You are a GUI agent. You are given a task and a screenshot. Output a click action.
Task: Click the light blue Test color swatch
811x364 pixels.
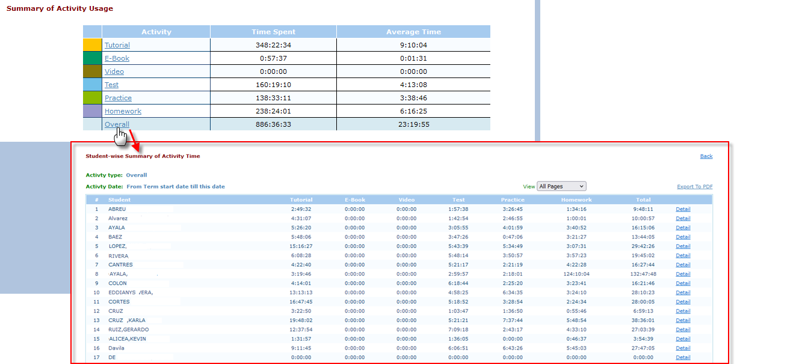(92, 85)
